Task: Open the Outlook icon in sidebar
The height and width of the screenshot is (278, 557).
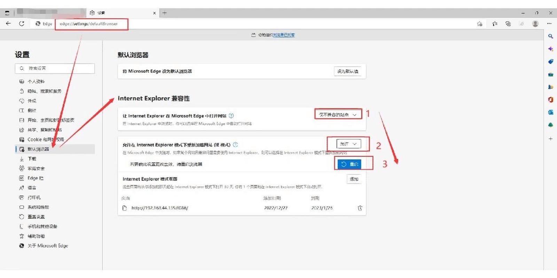Action: click(x=550, y=112)
